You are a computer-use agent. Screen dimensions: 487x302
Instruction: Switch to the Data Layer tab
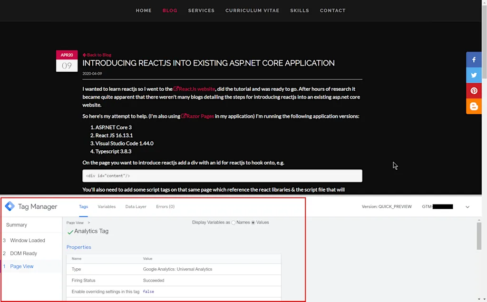click(136, 206)
